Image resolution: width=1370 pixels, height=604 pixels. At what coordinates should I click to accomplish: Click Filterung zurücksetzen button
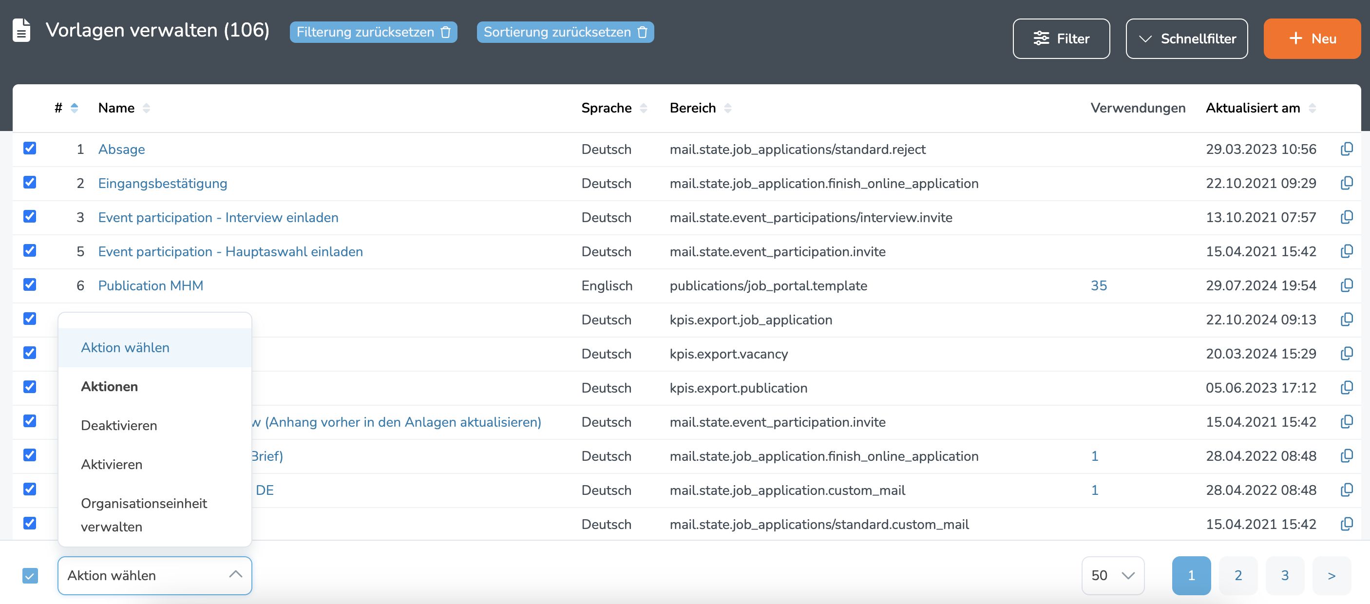click(373, 32)
